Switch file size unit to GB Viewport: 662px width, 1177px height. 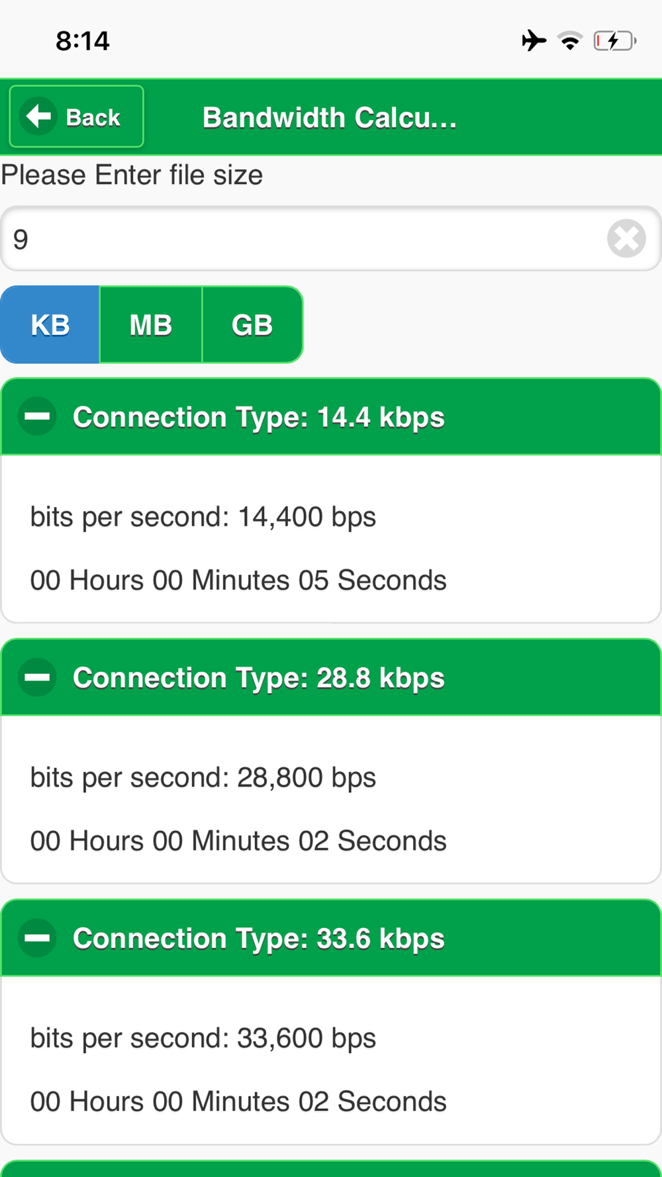click(252, 325)
